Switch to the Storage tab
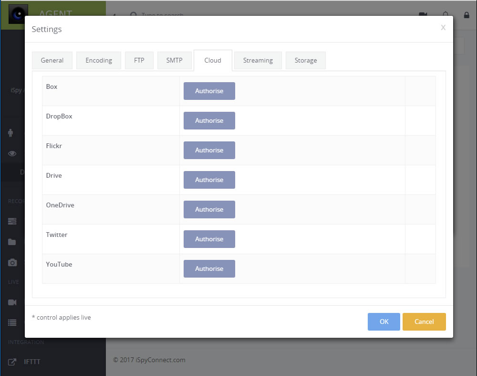Screen dimensions: 477x376 tap(305, 60)
